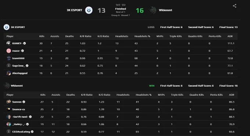
Task: Open _HeNry-_- player profile link
Action: click(19, 124)
